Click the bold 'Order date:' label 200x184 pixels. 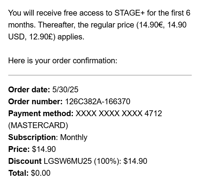(29, 90)
